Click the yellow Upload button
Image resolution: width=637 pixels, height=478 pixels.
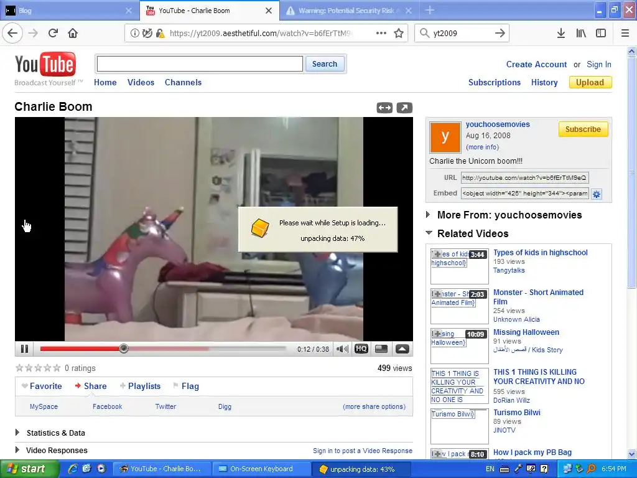(x=590, y=83)
